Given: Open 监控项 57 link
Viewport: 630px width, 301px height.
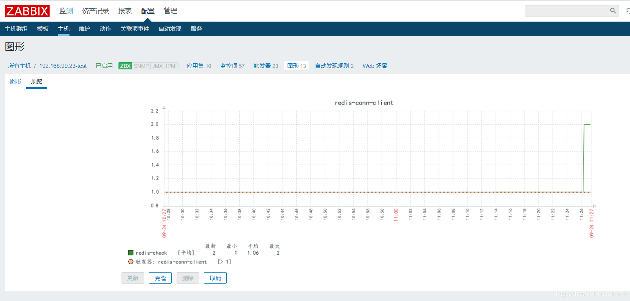Looking at the screenshot, I should pos(232,66).
